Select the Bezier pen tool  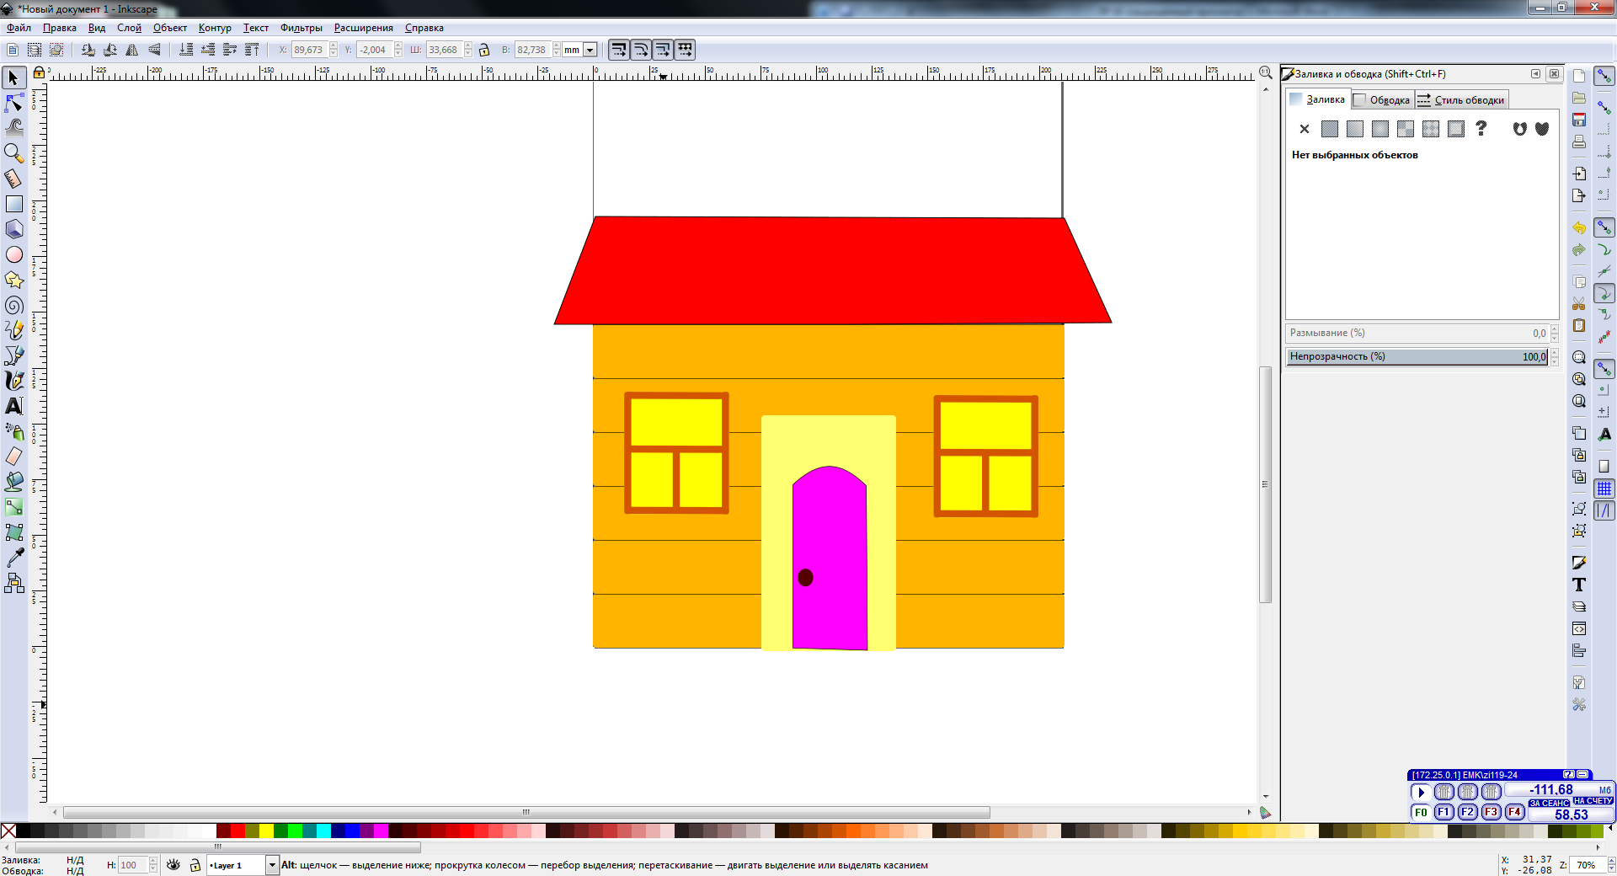click(x=13, y=355)
